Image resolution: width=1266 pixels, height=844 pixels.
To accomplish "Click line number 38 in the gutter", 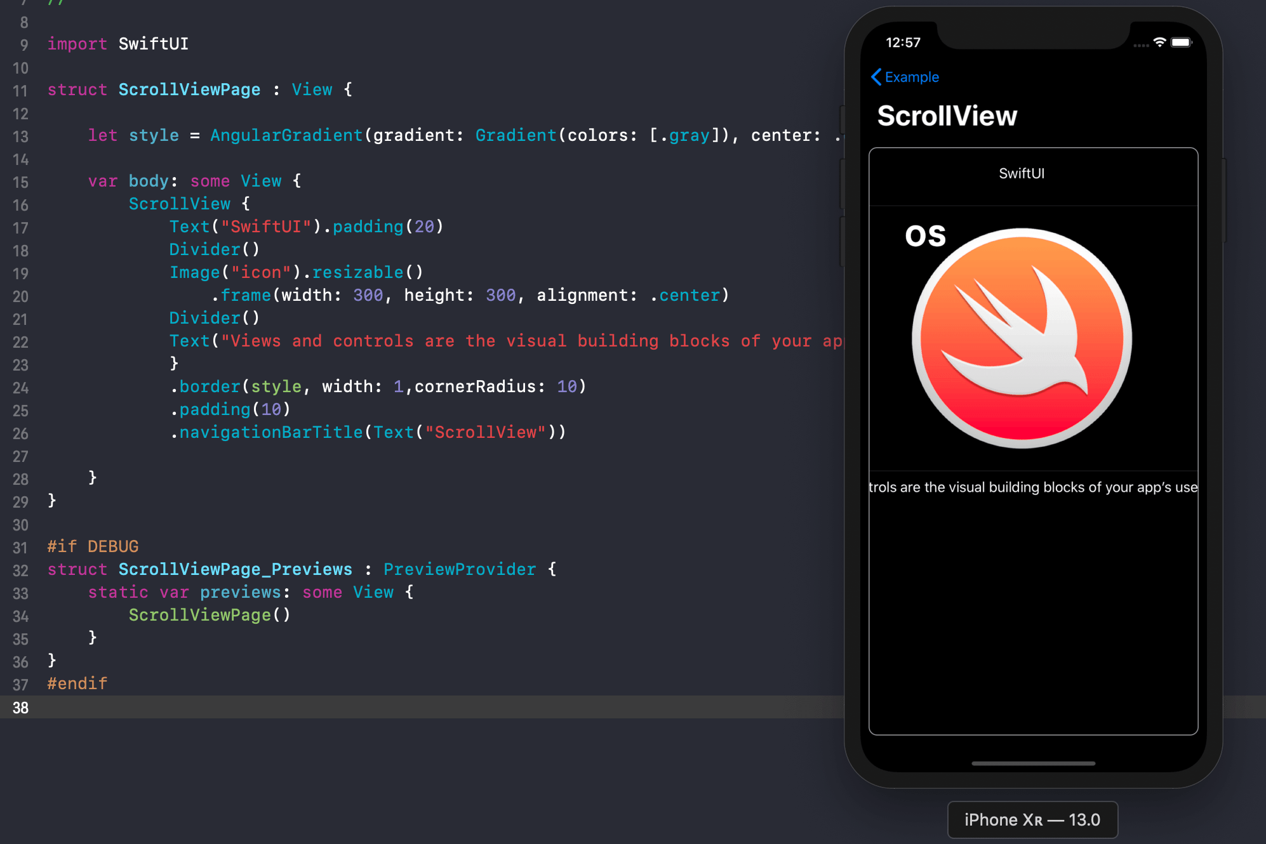I will click(20, 708).
